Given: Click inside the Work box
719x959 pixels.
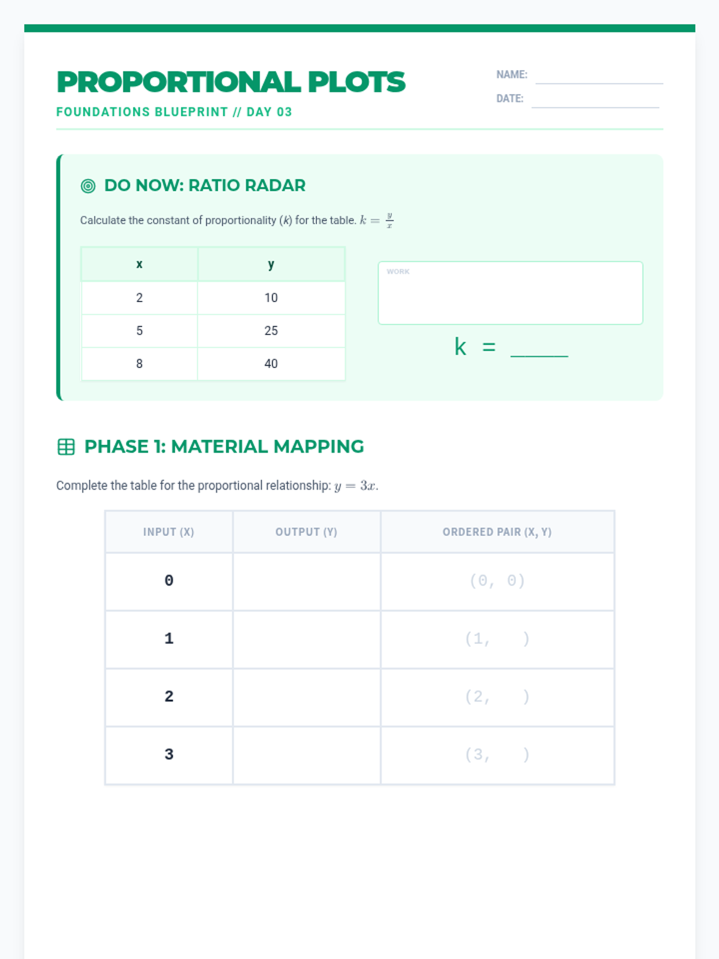Looking at the screenshot, I should click(x=510, y=293).
